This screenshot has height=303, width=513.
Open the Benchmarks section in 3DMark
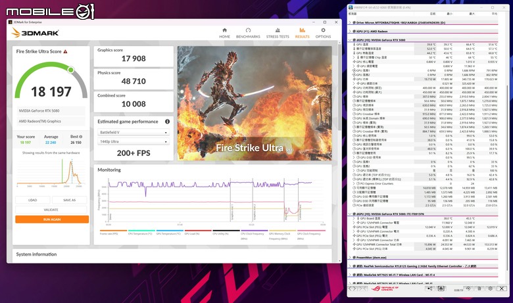248,33
